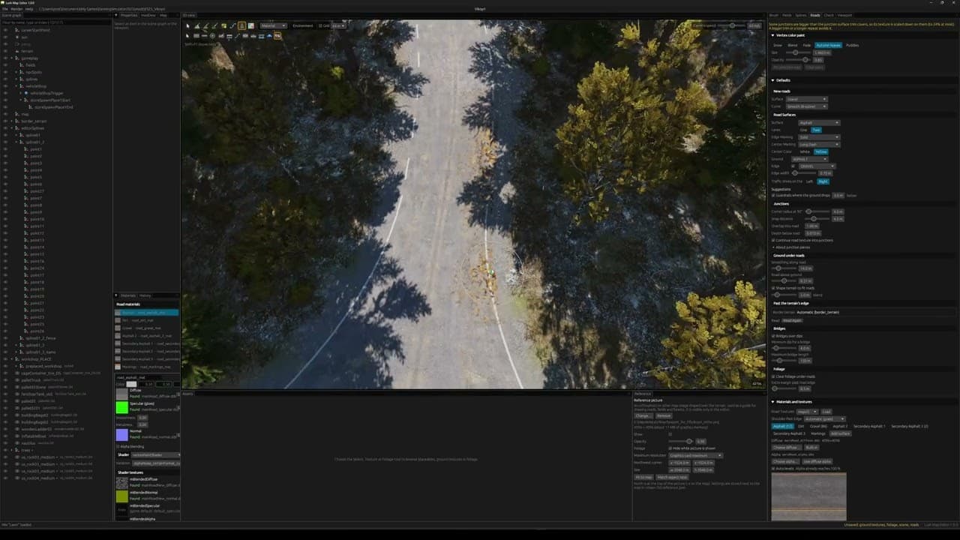Image resolution: width=960 pixels, height=540 pixels.
Task: Open the Maximum resolution dropdown in Reference picture
Action: pos(695,455)
